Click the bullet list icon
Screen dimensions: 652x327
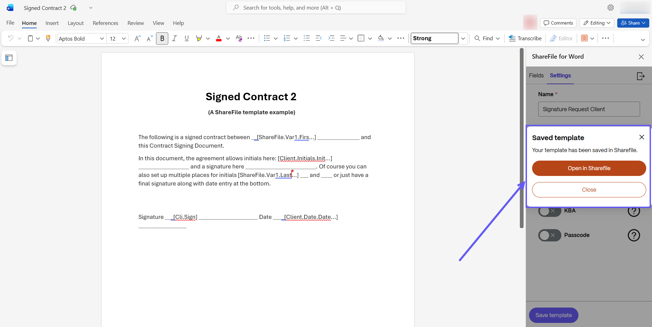pos(267,38)
